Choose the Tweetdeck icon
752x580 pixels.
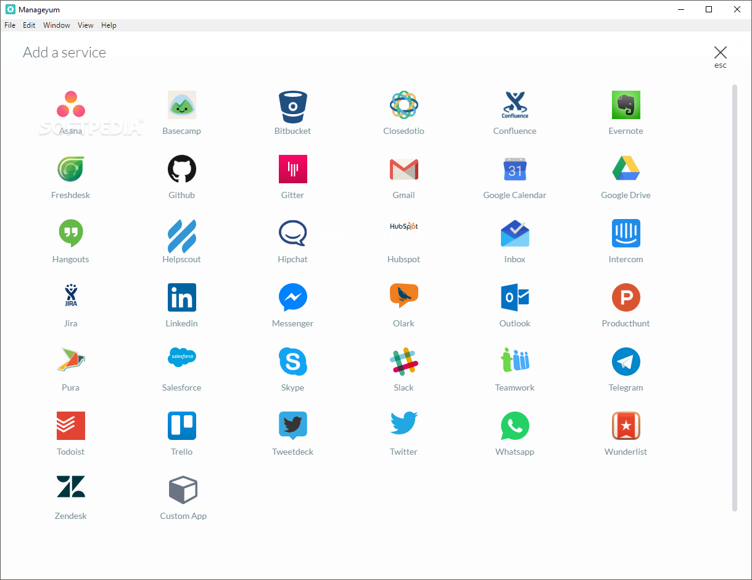pos(293,426)
